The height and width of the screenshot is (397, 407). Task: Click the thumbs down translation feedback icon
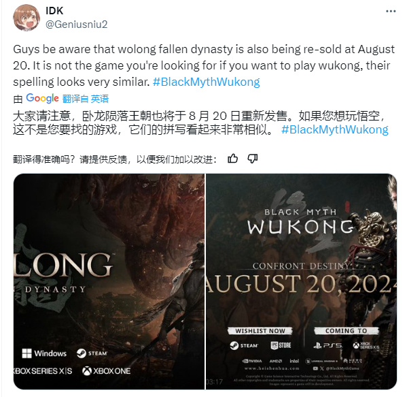pyautogui.click(x=252, y=159)
